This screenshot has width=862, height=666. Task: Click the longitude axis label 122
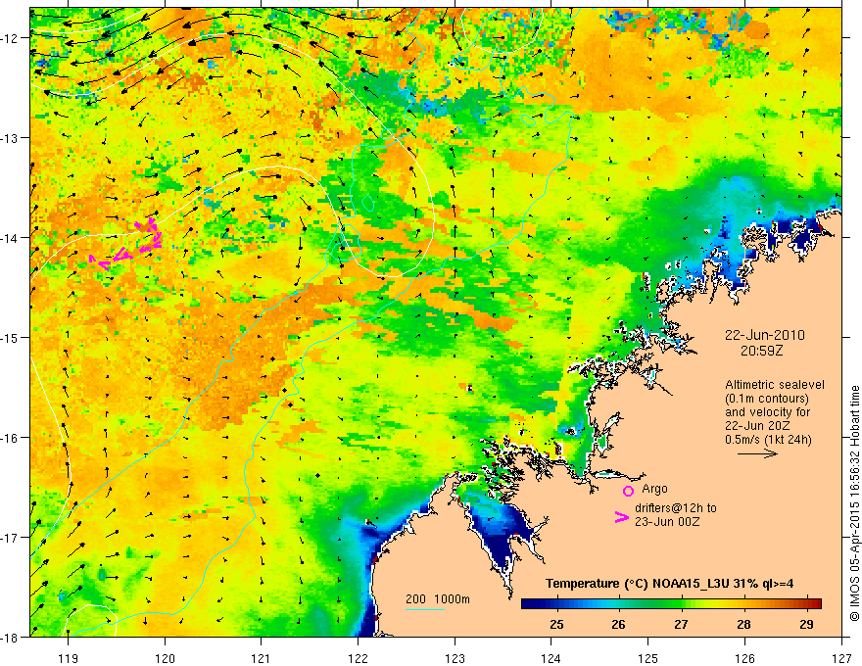(358, 659)
